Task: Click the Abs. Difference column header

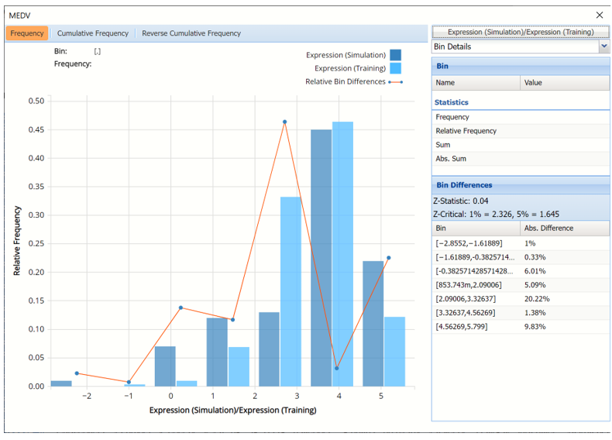Action: [548, 229]
